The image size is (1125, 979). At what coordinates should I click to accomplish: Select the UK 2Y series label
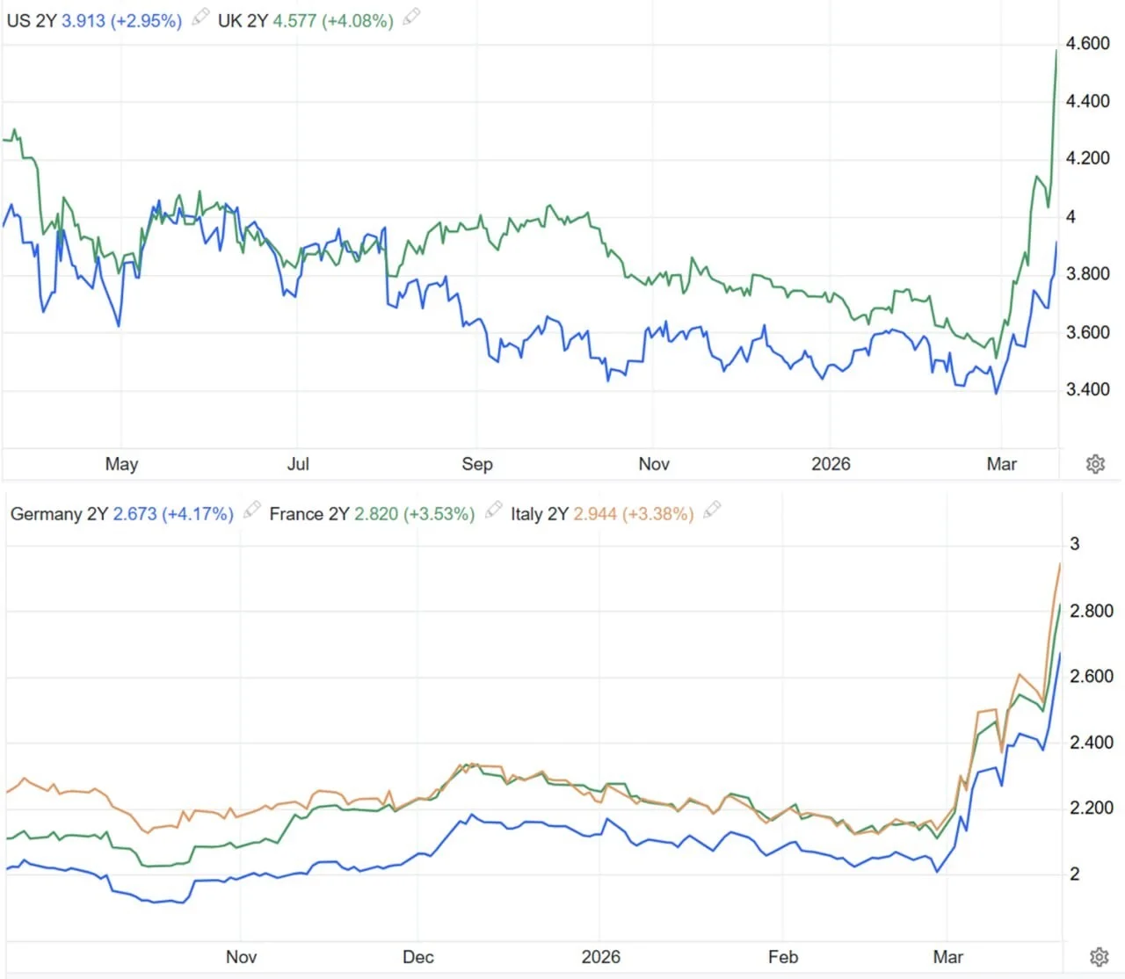tap(243, 20)
